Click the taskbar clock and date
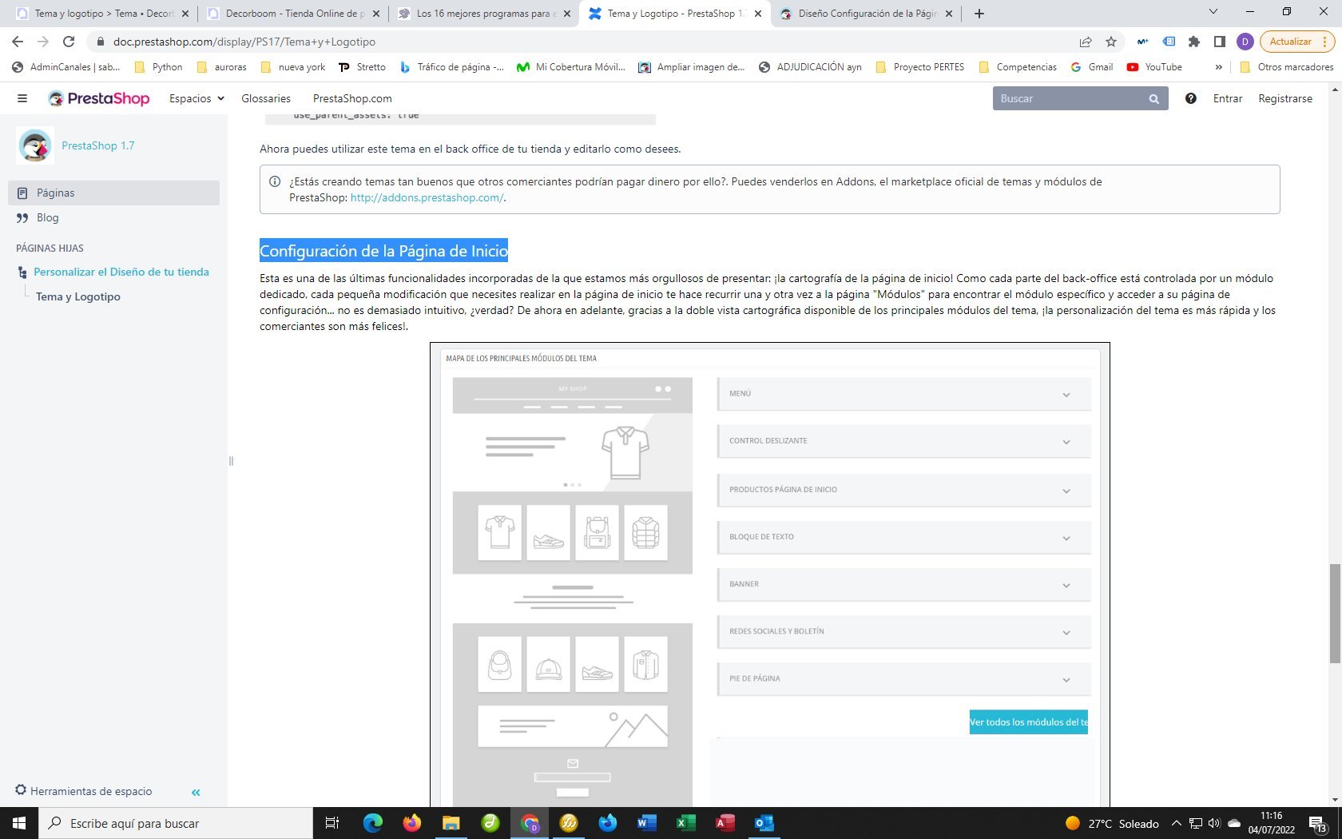Image resolution: width=1342 pixels, height=839 pixels. [1272, 823]
